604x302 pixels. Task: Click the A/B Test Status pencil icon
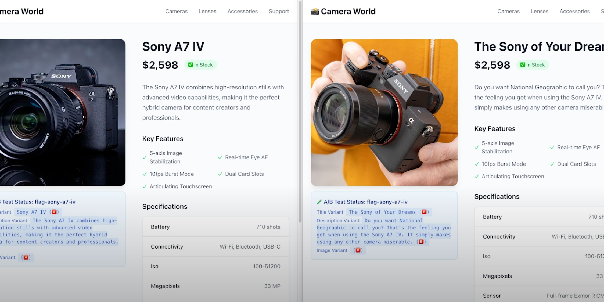(x=319, y=202)
